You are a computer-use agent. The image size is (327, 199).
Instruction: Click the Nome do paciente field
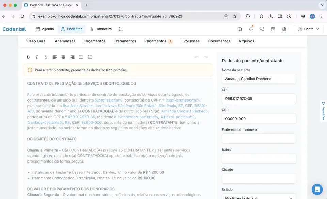coord(259,79)
